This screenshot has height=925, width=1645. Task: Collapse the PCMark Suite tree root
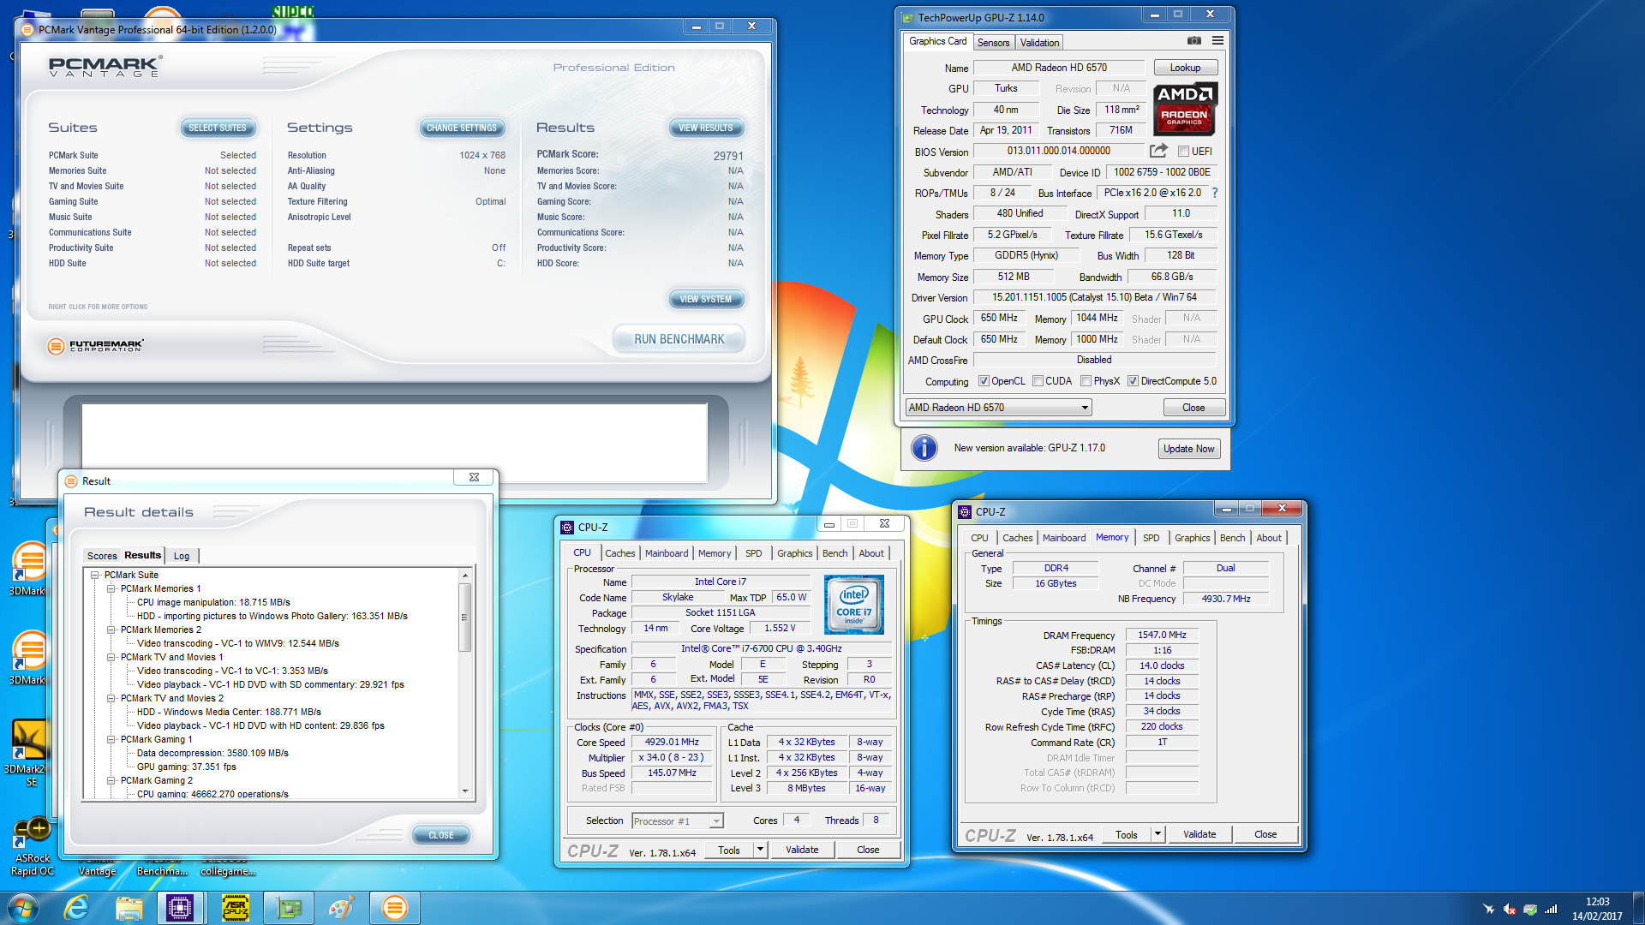tap(95, 576)
